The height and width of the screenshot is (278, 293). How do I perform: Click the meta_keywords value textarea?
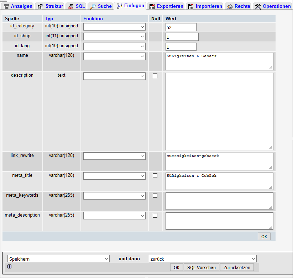pyautogui.click(x=219, y=201)
